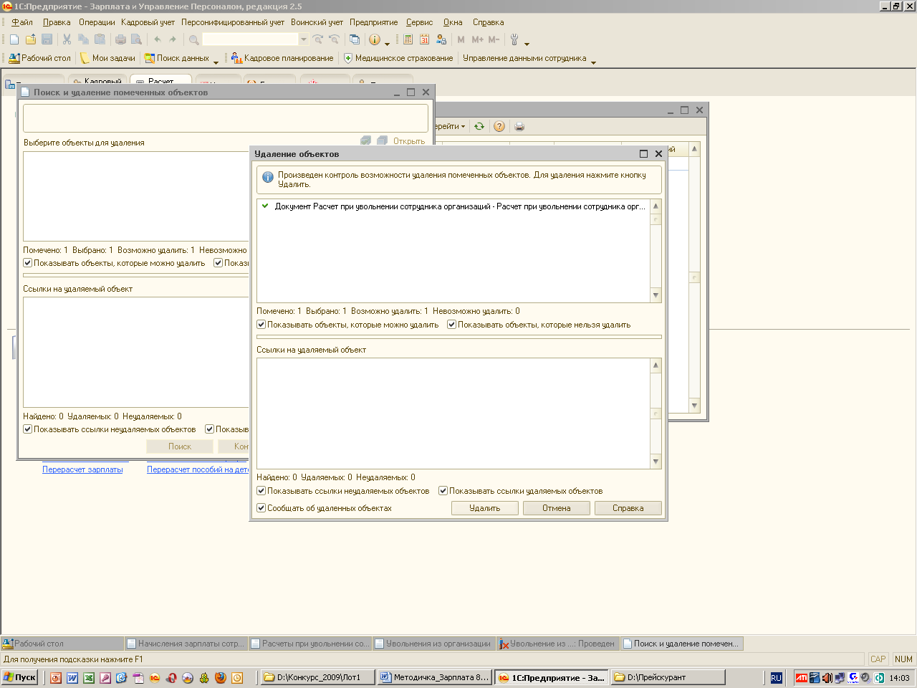Click the printer icon in background window toolbar
917x688 pixels.
click(519, 126)
